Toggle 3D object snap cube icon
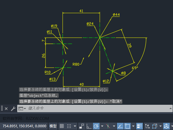The image size is (173, 130). click(154, 126)
